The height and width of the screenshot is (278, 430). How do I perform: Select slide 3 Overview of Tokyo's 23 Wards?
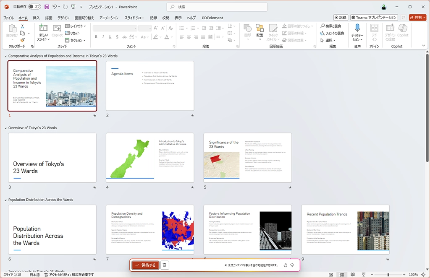[52, 158]
